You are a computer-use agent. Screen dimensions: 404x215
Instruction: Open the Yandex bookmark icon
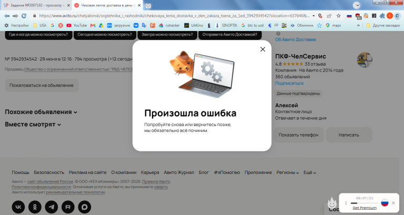(60, 25)
